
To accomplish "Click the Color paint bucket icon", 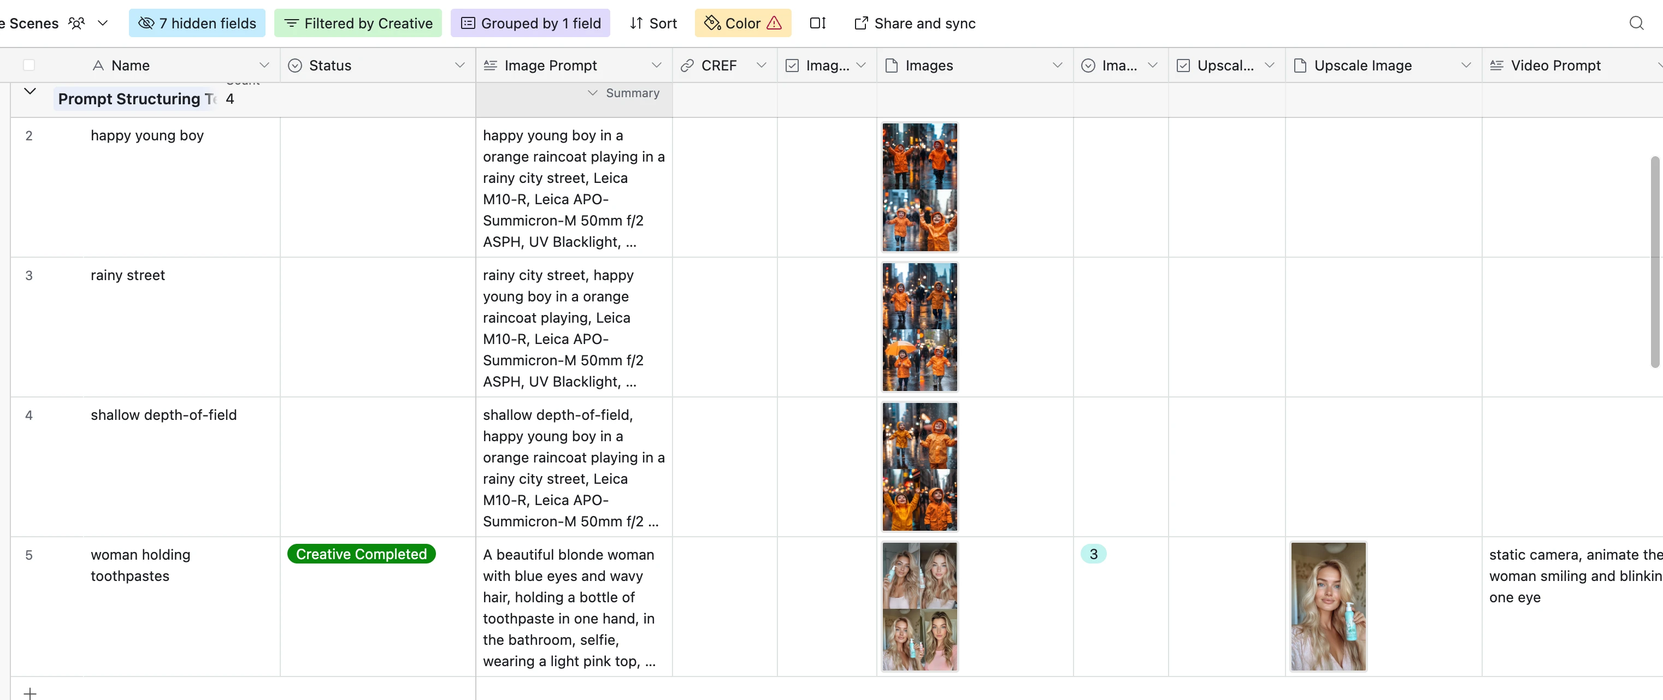I will [712, 23].
